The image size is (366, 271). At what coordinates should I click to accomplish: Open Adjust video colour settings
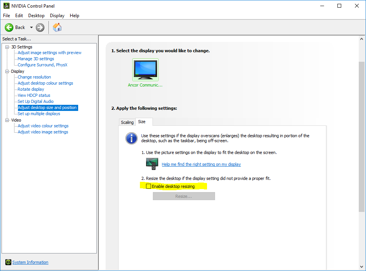[43, 126]
